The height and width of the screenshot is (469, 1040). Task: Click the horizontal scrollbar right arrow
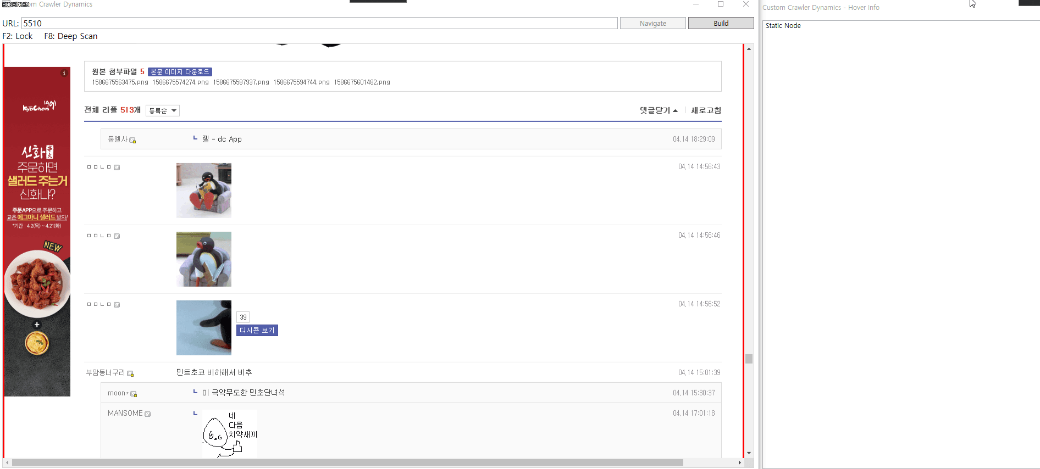tap(739, 463)
